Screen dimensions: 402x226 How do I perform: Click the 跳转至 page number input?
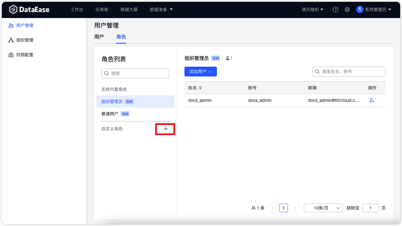click(370, 208)
